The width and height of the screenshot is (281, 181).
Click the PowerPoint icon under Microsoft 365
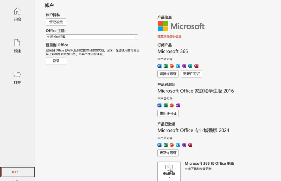coord(172,66)
